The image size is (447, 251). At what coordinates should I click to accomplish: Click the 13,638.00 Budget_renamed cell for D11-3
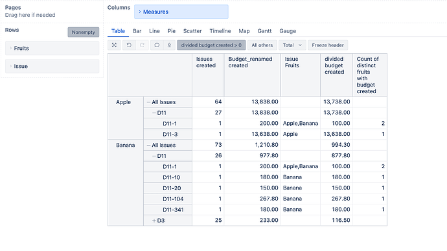pos(252,134)
